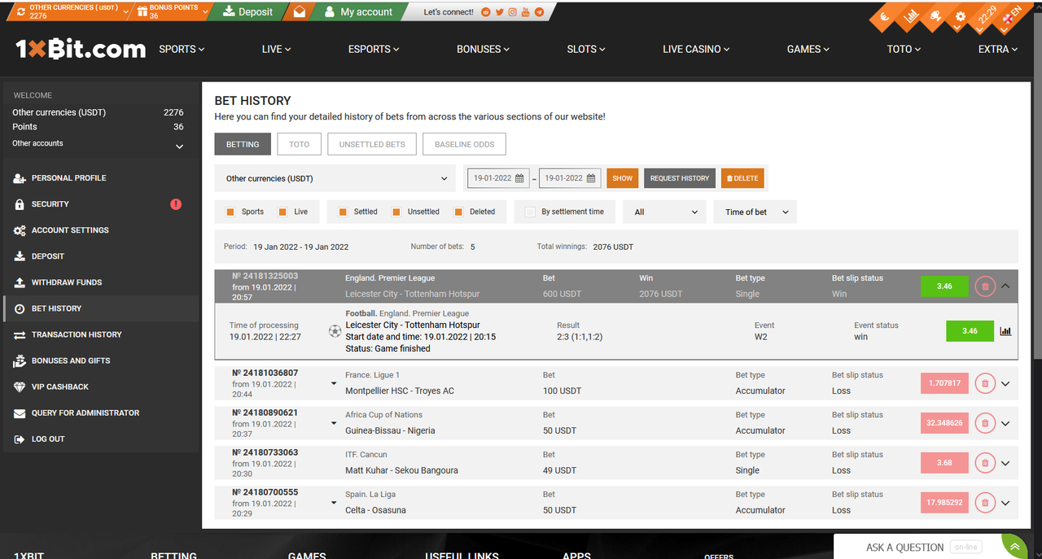
Task: Open the Esports menu
Action: (374, 49)
